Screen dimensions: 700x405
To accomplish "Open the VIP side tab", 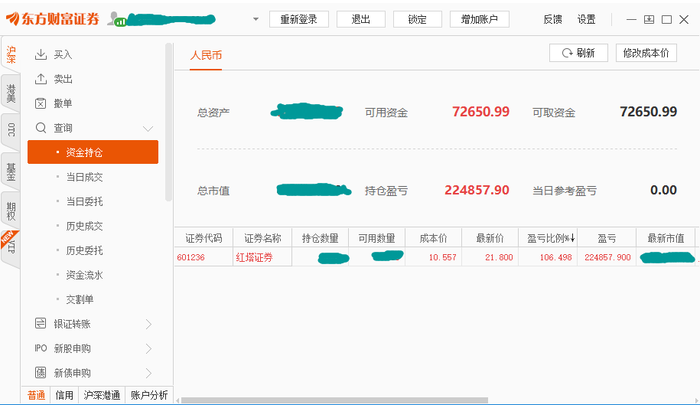I will (x=11, y=247).
